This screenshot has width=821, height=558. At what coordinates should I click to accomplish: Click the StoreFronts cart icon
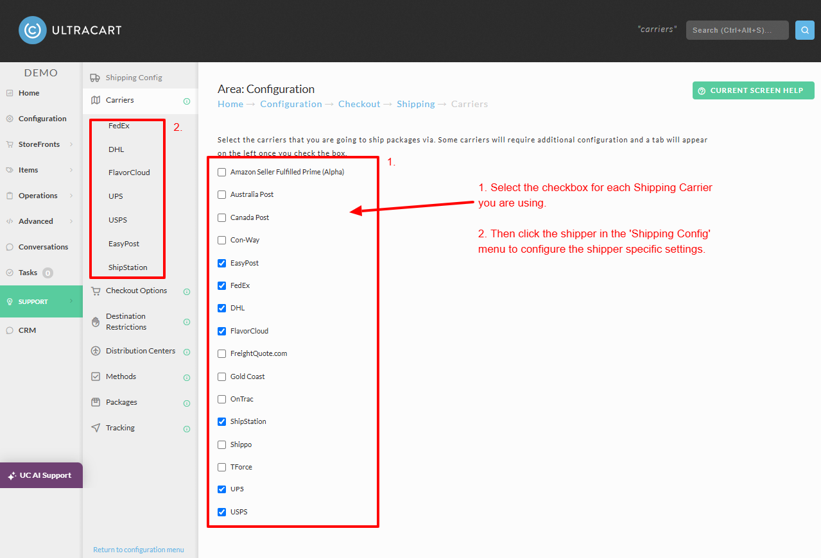coord(10,144)
